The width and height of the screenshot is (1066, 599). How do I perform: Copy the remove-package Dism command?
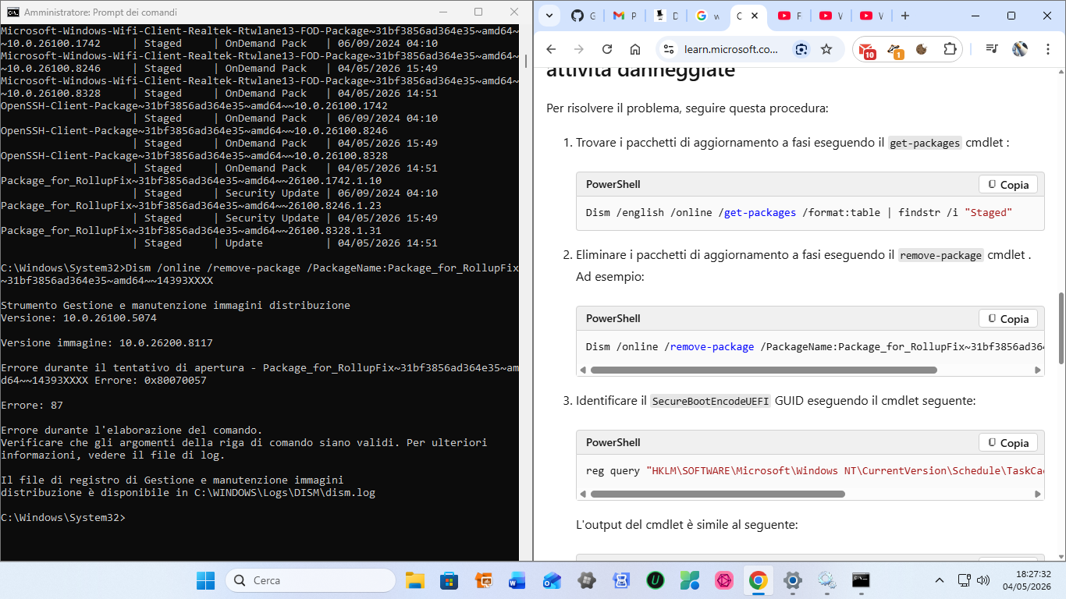click(x=1008, y=318)
